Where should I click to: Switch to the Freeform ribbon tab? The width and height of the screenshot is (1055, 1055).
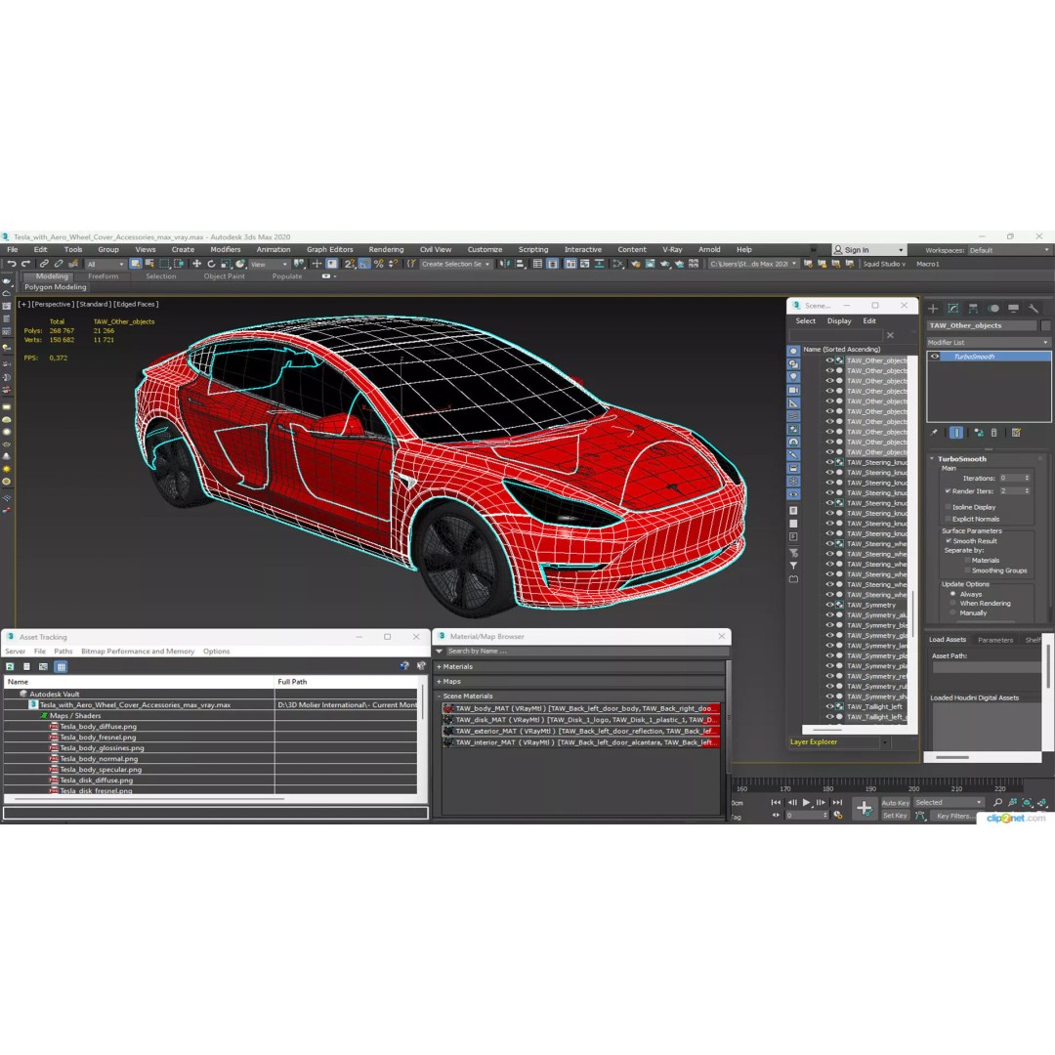click(103, 276)
